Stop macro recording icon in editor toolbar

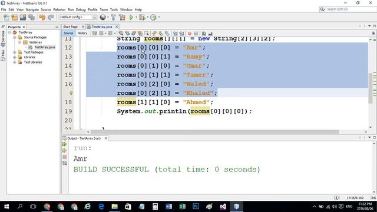pos(196,34)
